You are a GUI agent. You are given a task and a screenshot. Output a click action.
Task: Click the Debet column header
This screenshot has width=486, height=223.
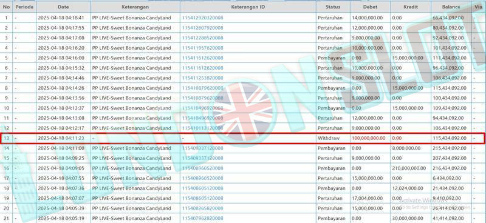click(371, 7)
